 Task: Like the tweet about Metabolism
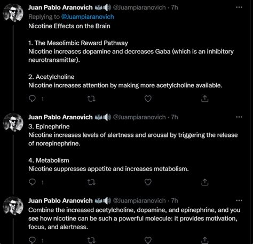148,182
